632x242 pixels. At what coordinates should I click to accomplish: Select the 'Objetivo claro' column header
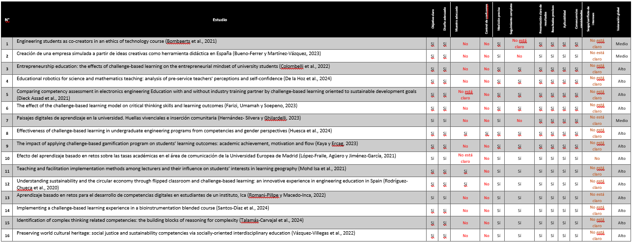click(433, 20)
